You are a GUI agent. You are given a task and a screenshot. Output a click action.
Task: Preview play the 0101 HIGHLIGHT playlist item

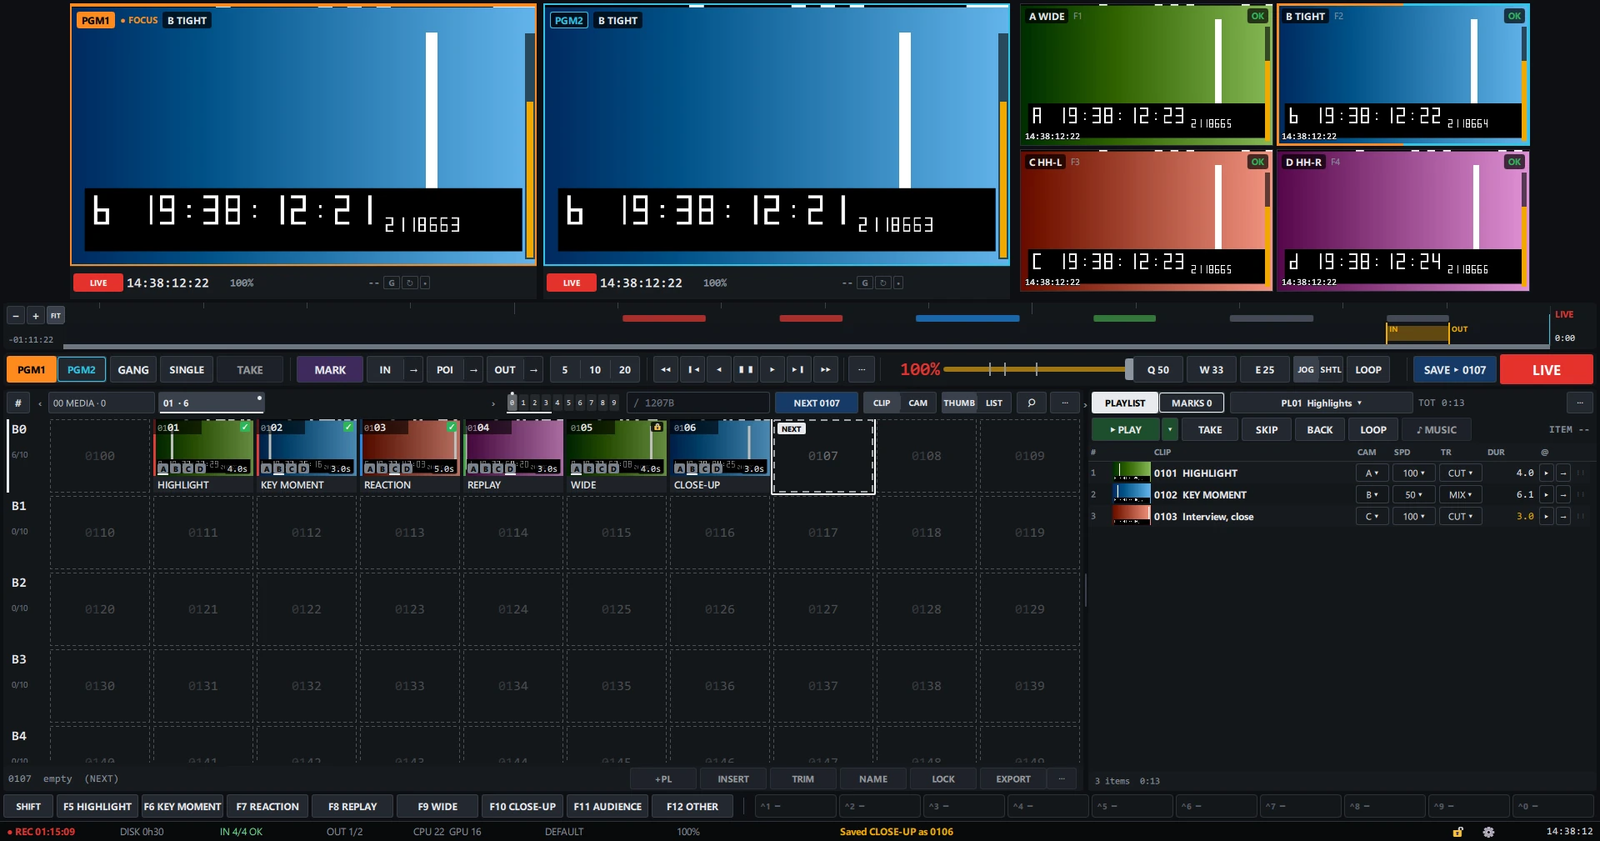[x=1546, y=473]
